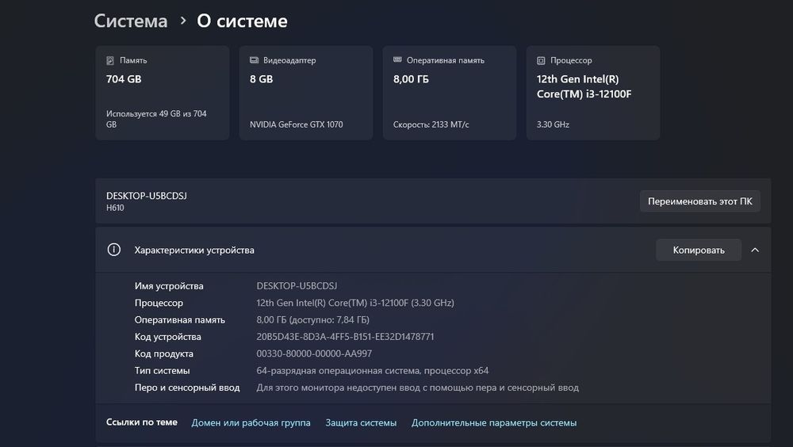Click the О системе page title
The width and height of the screenshot is (793, 447).
242,21
